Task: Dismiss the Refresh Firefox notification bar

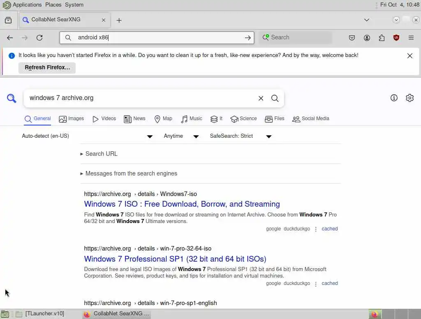Action: (410, 56)
